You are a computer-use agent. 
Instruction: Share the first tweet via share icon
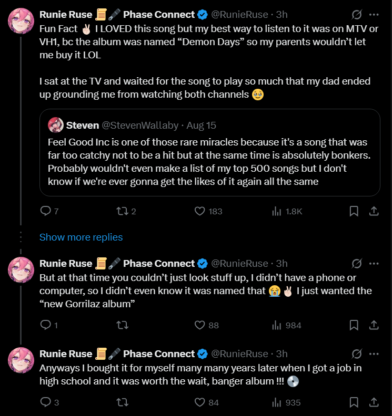click(x=374, y=211)
